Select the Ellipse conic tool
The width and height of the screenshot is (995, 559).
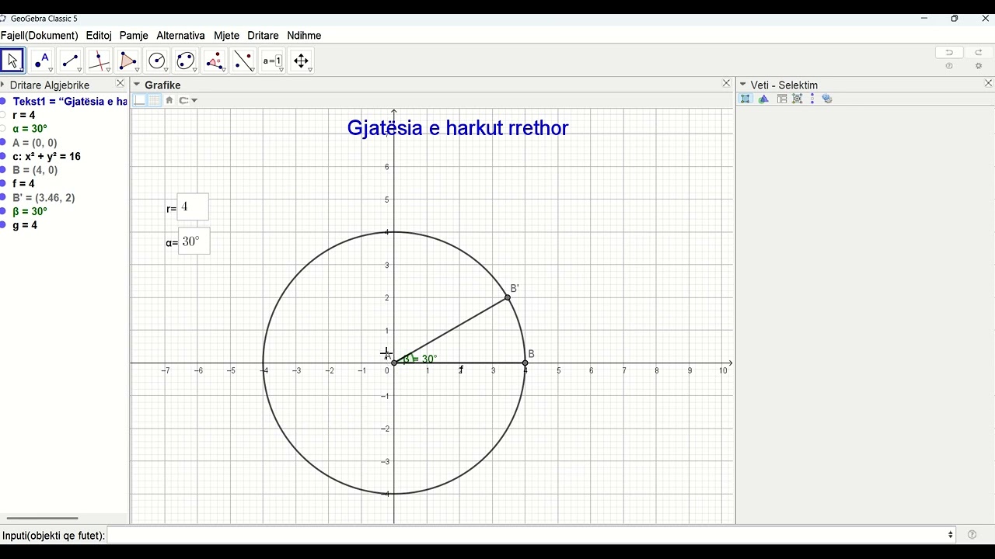click(186, 61)
